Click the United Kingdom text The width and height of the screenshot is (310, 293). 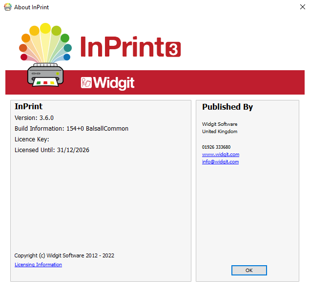coord(220,131)
